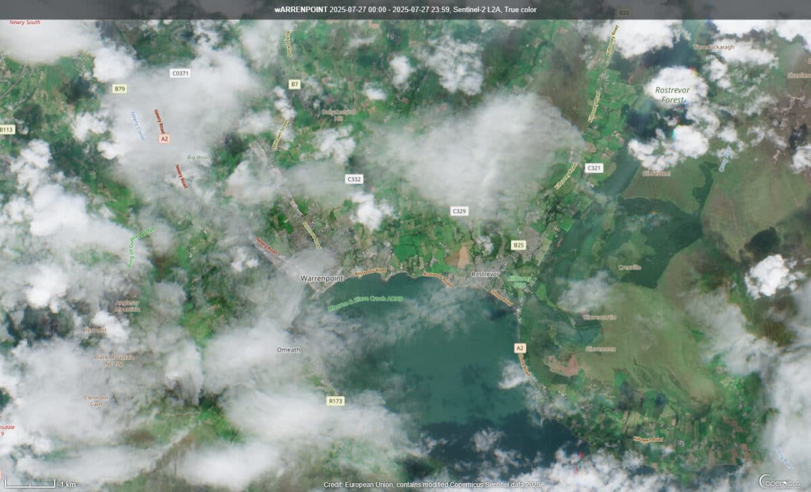811x492 pixels.
Task: Click the Warrenpoint town label
Action: point(322,278)
